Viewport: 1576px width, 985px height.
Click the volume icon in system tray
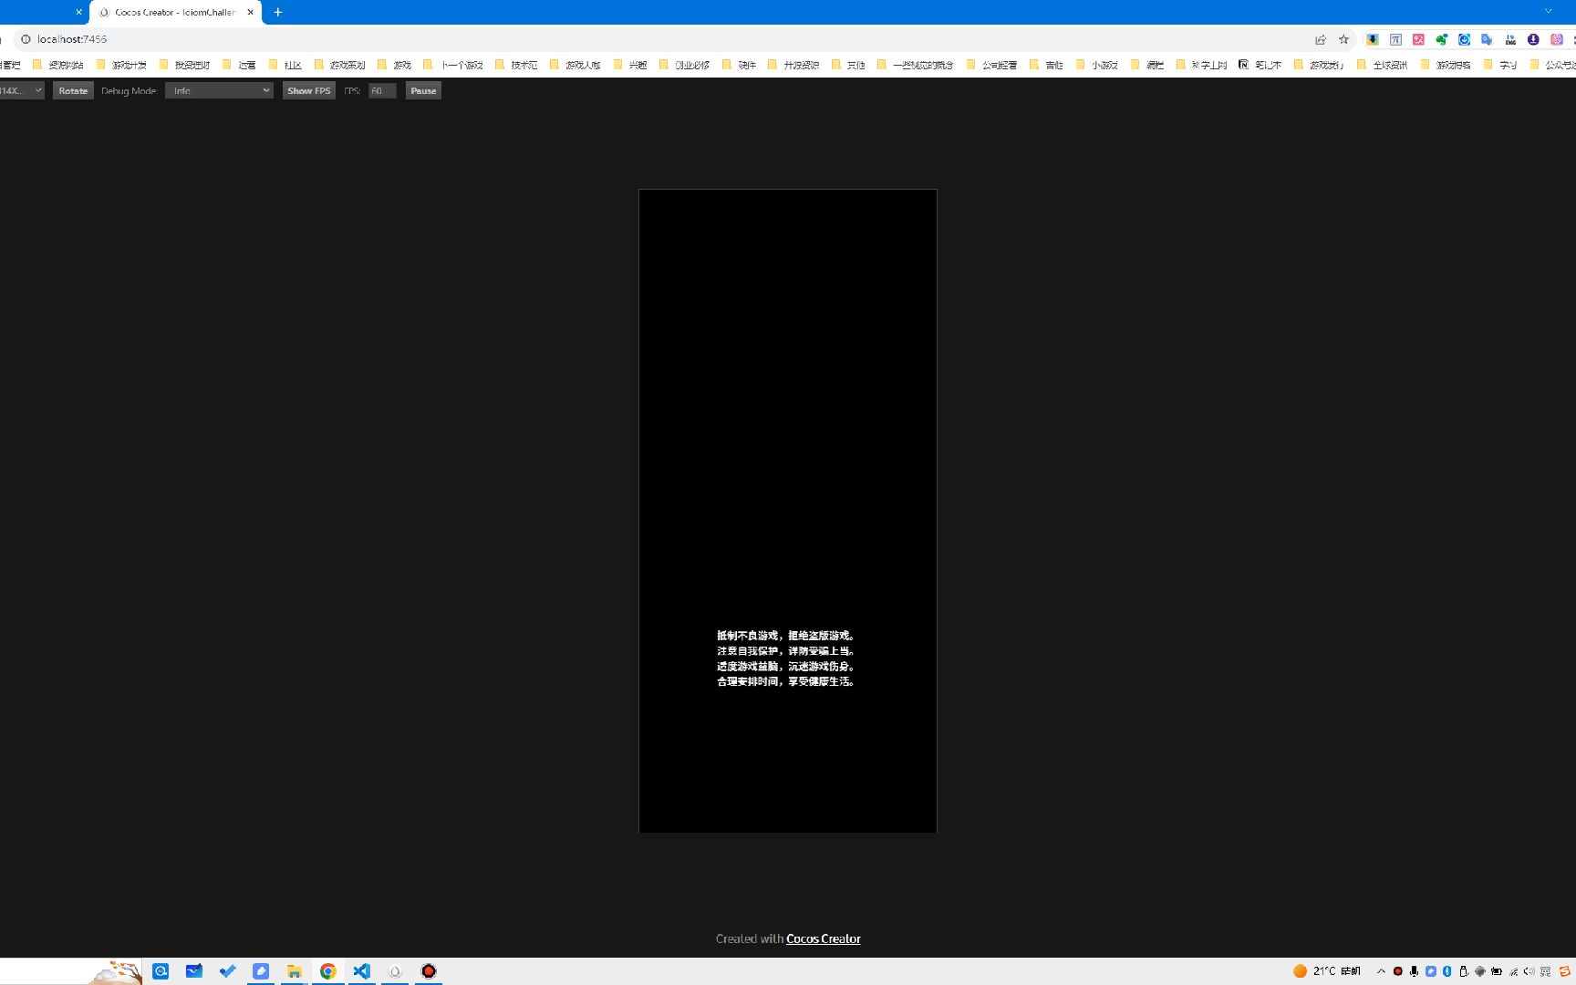click(1529, 971)
